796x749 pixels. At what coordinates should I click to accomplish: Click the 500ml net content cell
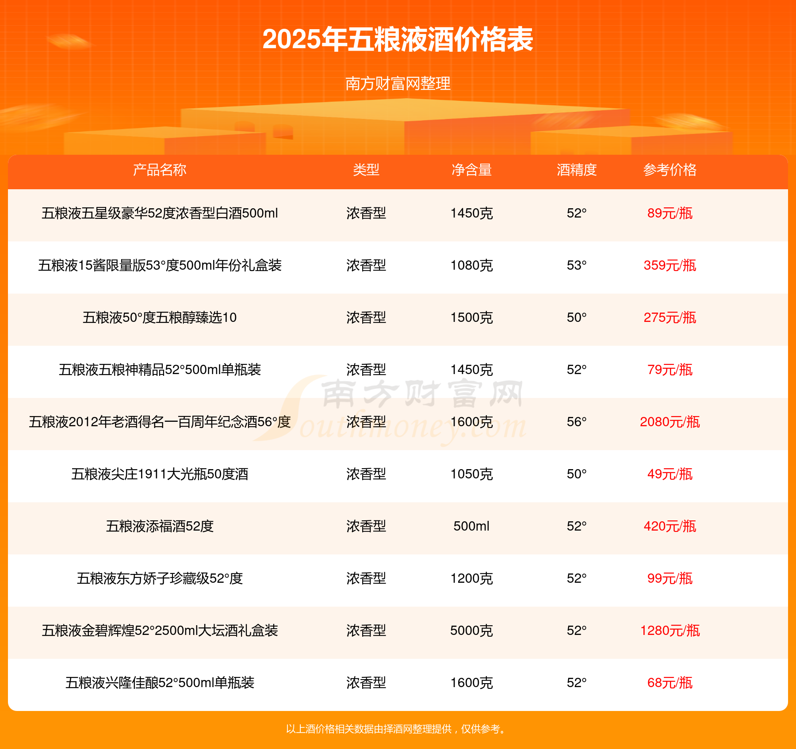tap(471, 526)
